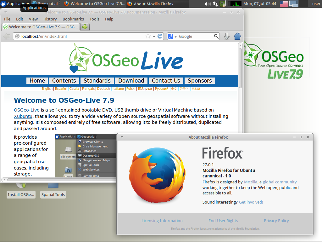The height and width of the screenshot is (242, 322).
Task: Open the File menu in Firefox
Action: [x=7, y=19]
